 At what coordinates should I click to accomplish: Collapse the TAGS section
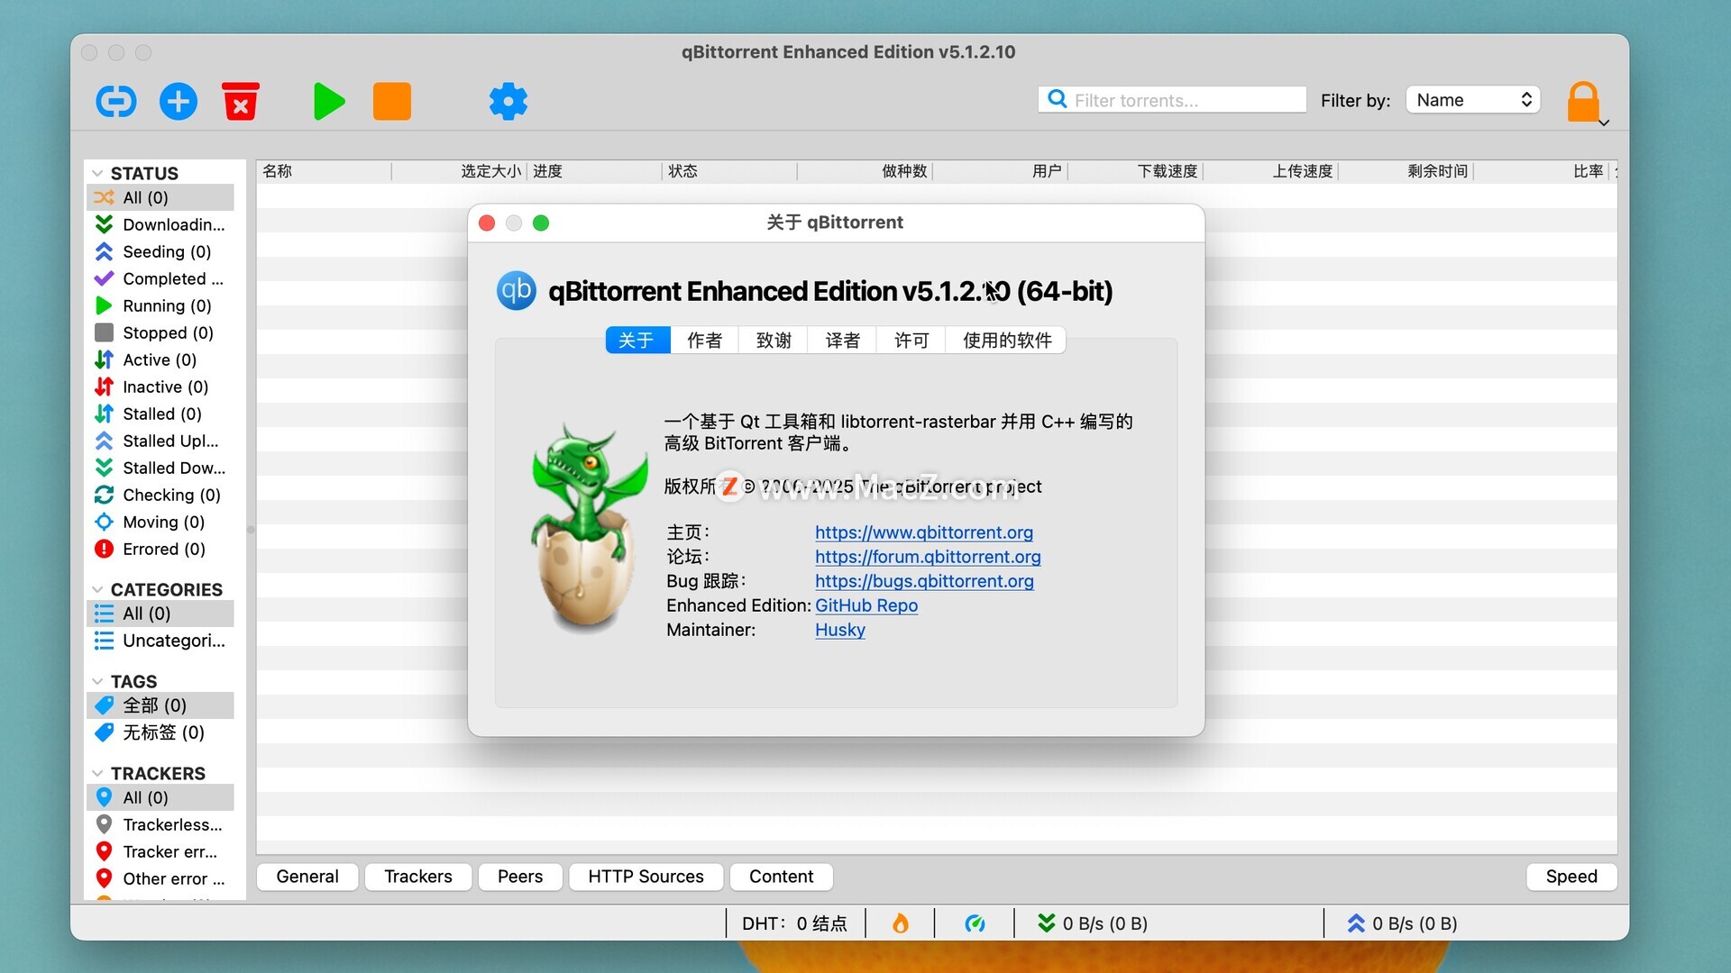97,681
